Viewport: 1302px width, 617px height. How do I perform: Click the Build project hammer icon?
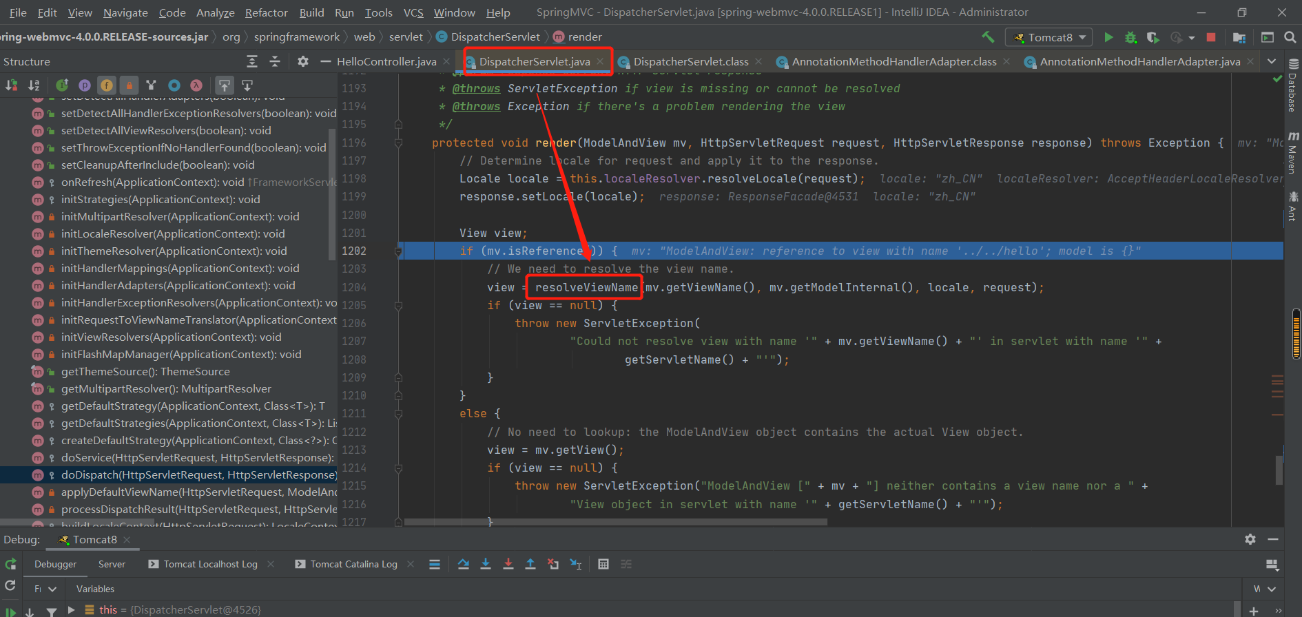point(988,37)
